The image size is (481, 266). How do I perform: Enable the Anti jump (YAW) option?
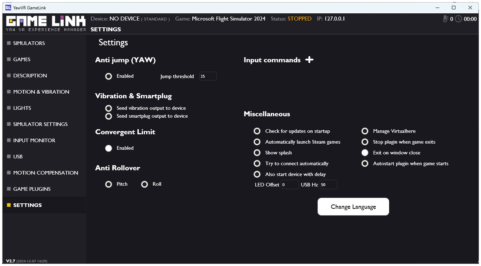(x=109, y=76)
